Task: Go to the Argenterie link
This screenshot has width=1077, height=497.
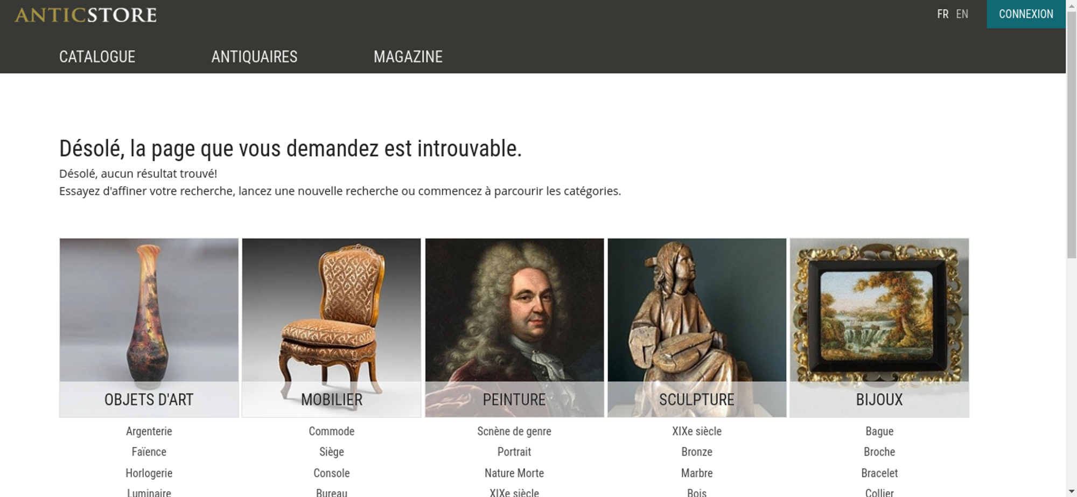Action: (x=149, y=431)
